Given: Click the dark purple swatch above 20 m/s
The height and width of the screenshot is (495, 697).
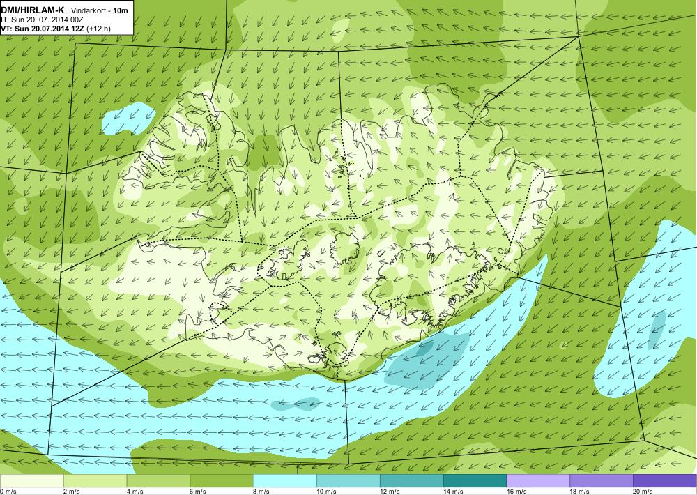Looking at the screenshot, I should coord(665,481).
